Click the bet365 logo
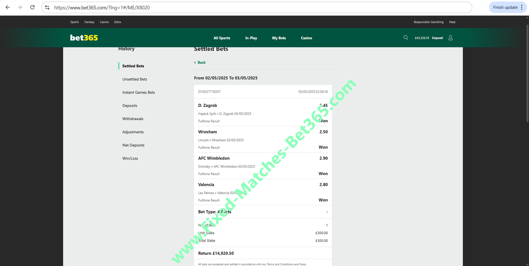The width and height of the screenshot is (529, 266). click(84, 38)
